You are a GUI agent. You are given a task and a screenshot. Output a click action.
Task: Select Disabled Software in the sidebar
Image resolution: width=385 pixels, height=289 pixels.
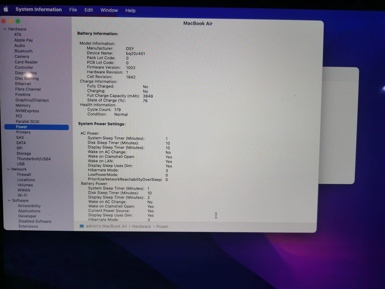(x=35, y=221)
